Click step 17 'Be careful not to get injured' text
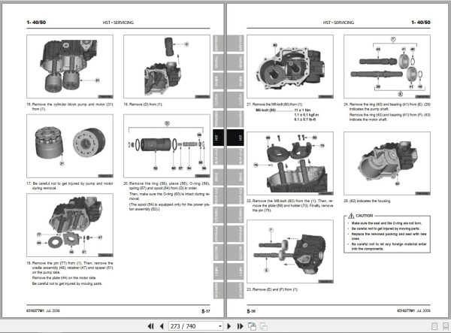 70,186
